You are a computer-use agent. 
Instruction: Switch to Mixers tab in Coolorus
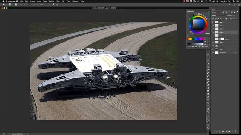pyautogui.click(x=194, y=36)
